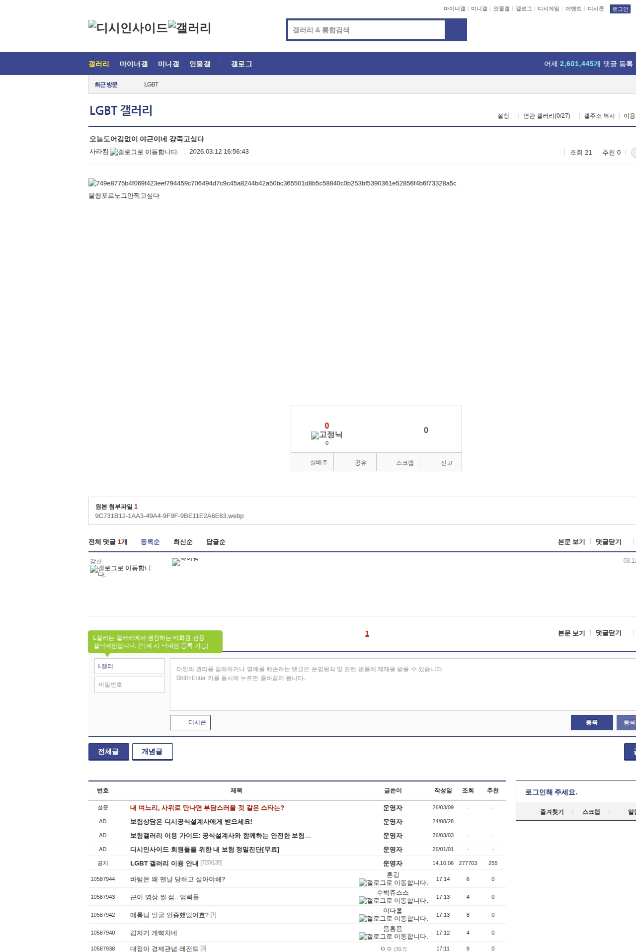The width and height of the screenshot is (636, 952).
Task: Sort comments by 최신순
Action: [183, 542]
